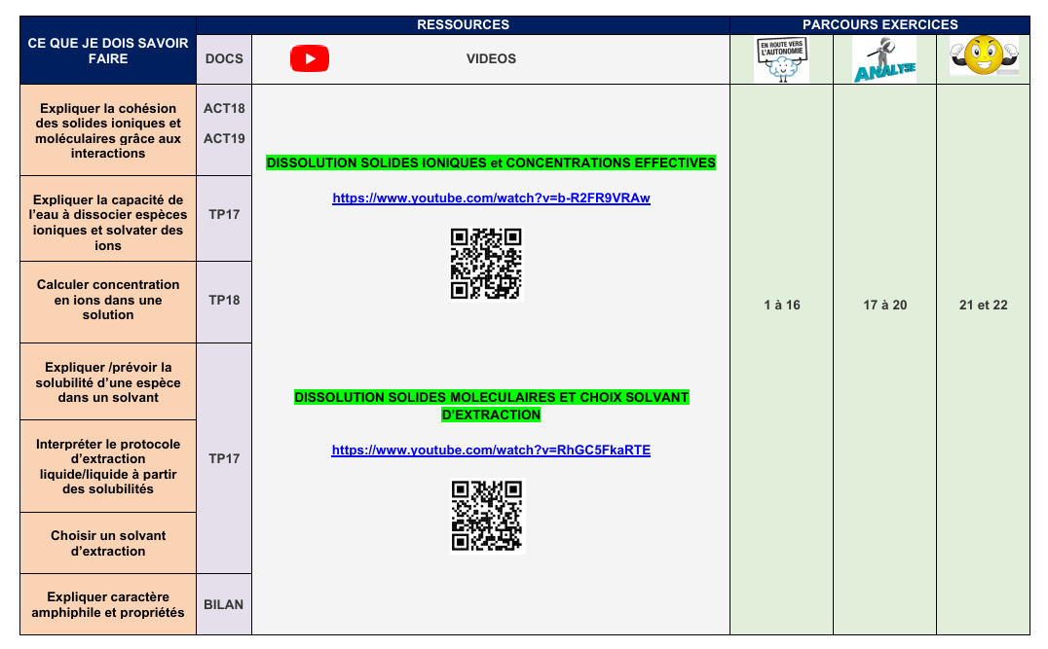Click the QR code under the RhGC5FkaRTE link

point(487,517)
